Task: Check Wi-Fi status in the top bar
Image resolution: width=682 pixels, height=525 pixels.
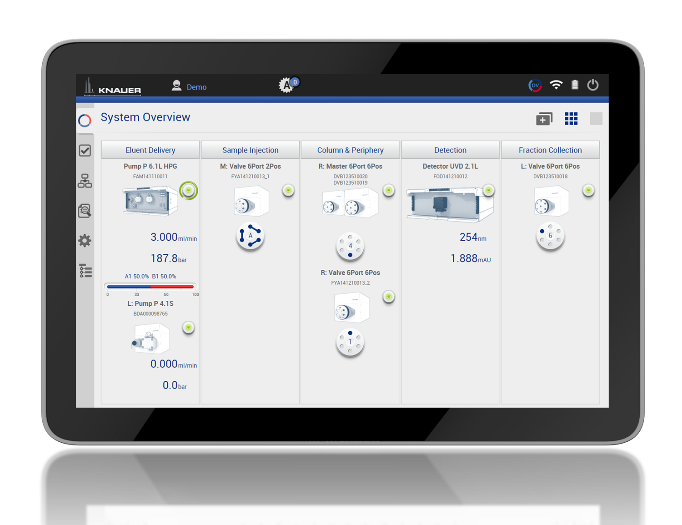Action: (556, 85)
